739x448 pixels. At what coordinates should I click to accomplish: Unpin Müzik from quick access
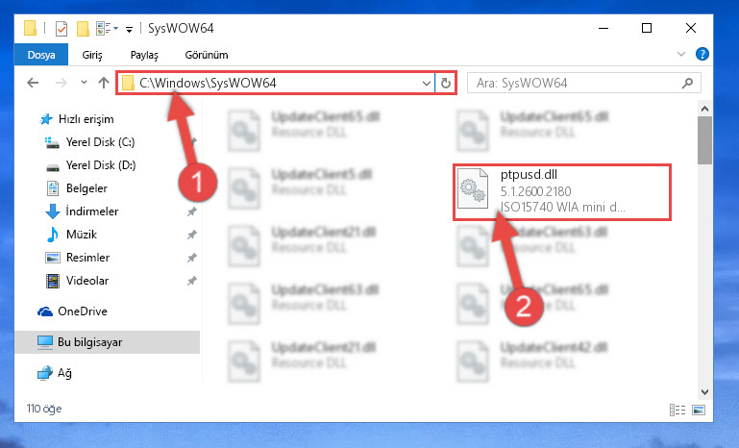coord(192,235)
